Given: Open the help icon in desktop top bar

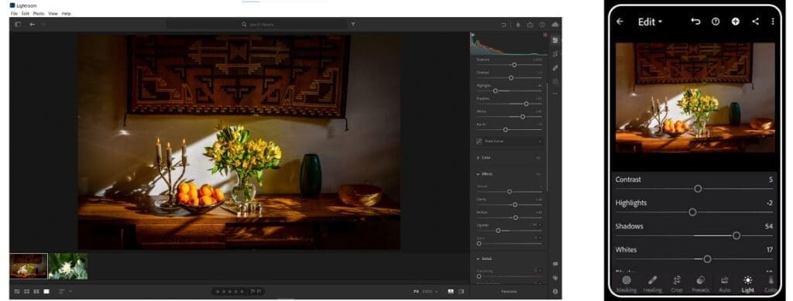Looking at the screenshot, I should click(x=542, y=25).
